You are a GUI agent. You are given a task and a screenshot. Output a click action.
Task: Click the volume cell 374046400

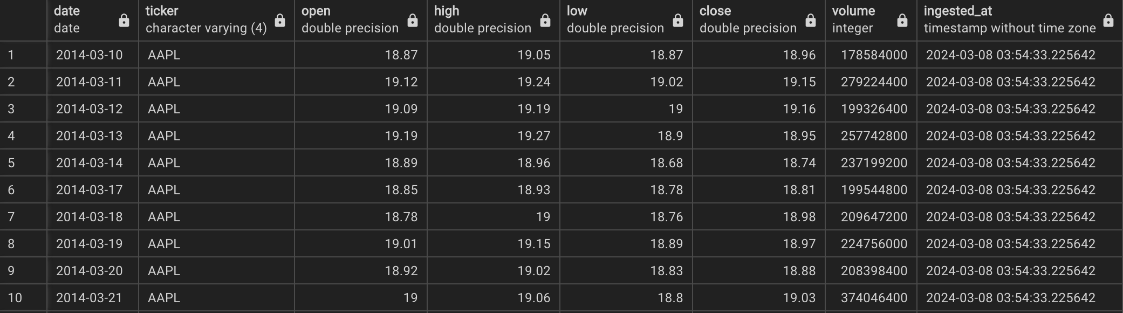[871, 298]
